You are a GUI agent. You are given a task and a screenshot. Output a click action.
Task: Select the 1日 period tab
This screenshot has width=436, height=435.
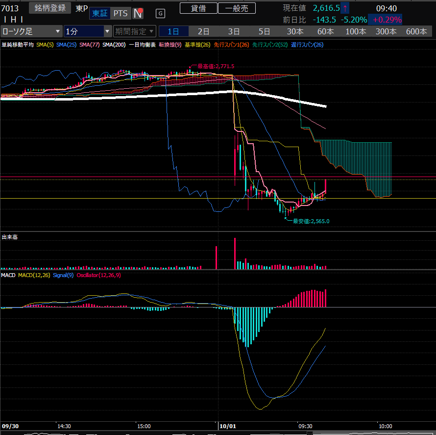[173, 31]
